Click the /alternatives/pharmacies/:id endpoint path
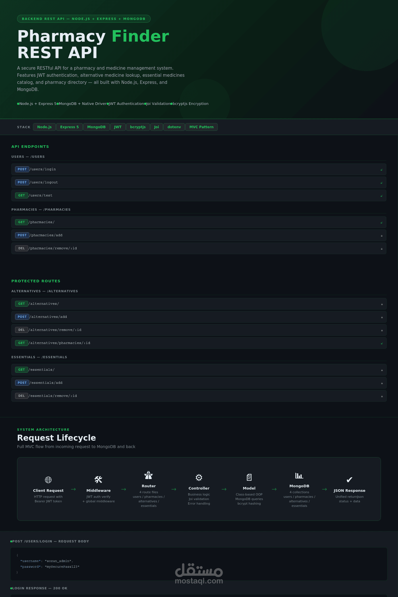The image size is (398, 597). pyautogui.click(x=59, y=343)
